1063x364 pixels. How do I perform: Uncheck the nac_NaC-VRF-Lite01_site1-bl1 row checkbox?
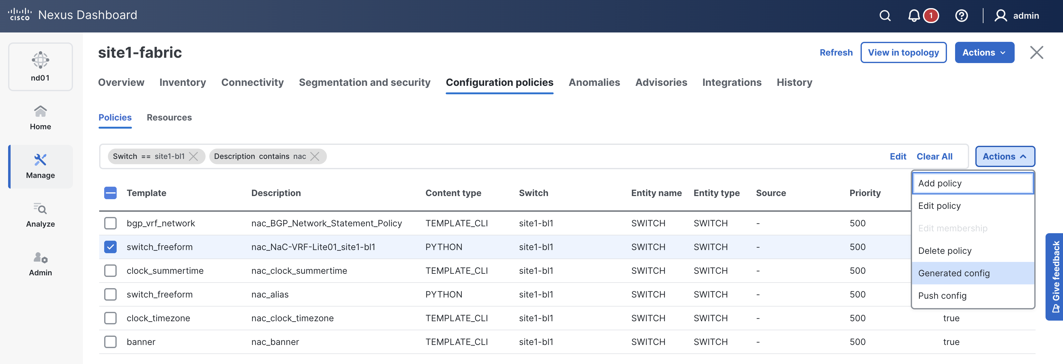(110, 247)
